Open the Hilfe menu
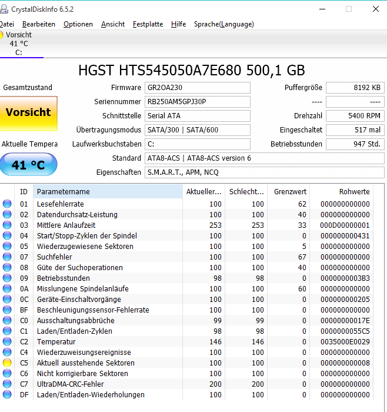 (179, 24)
